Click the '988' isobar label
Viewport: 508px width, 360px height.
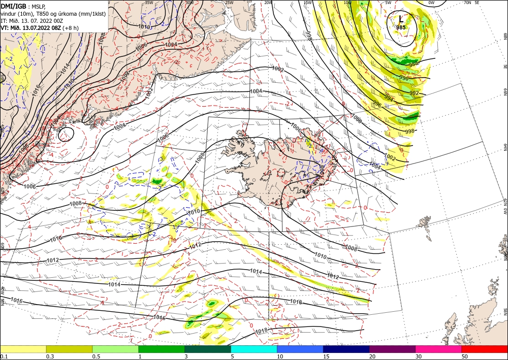point(413,63)
